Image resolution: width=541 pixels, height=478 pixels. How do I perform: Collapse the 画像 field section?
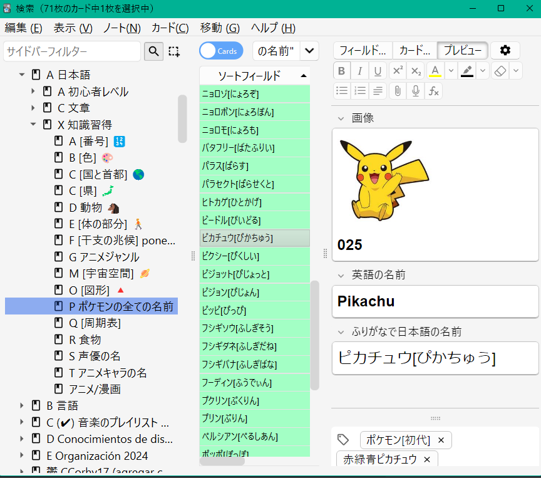point(341,118)
